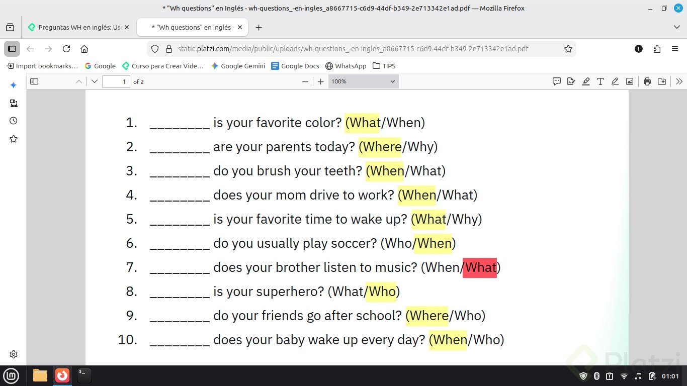The image size is (687, 386).
Task: Expand the PDF tools overflow menu
Action: [679, 81]
